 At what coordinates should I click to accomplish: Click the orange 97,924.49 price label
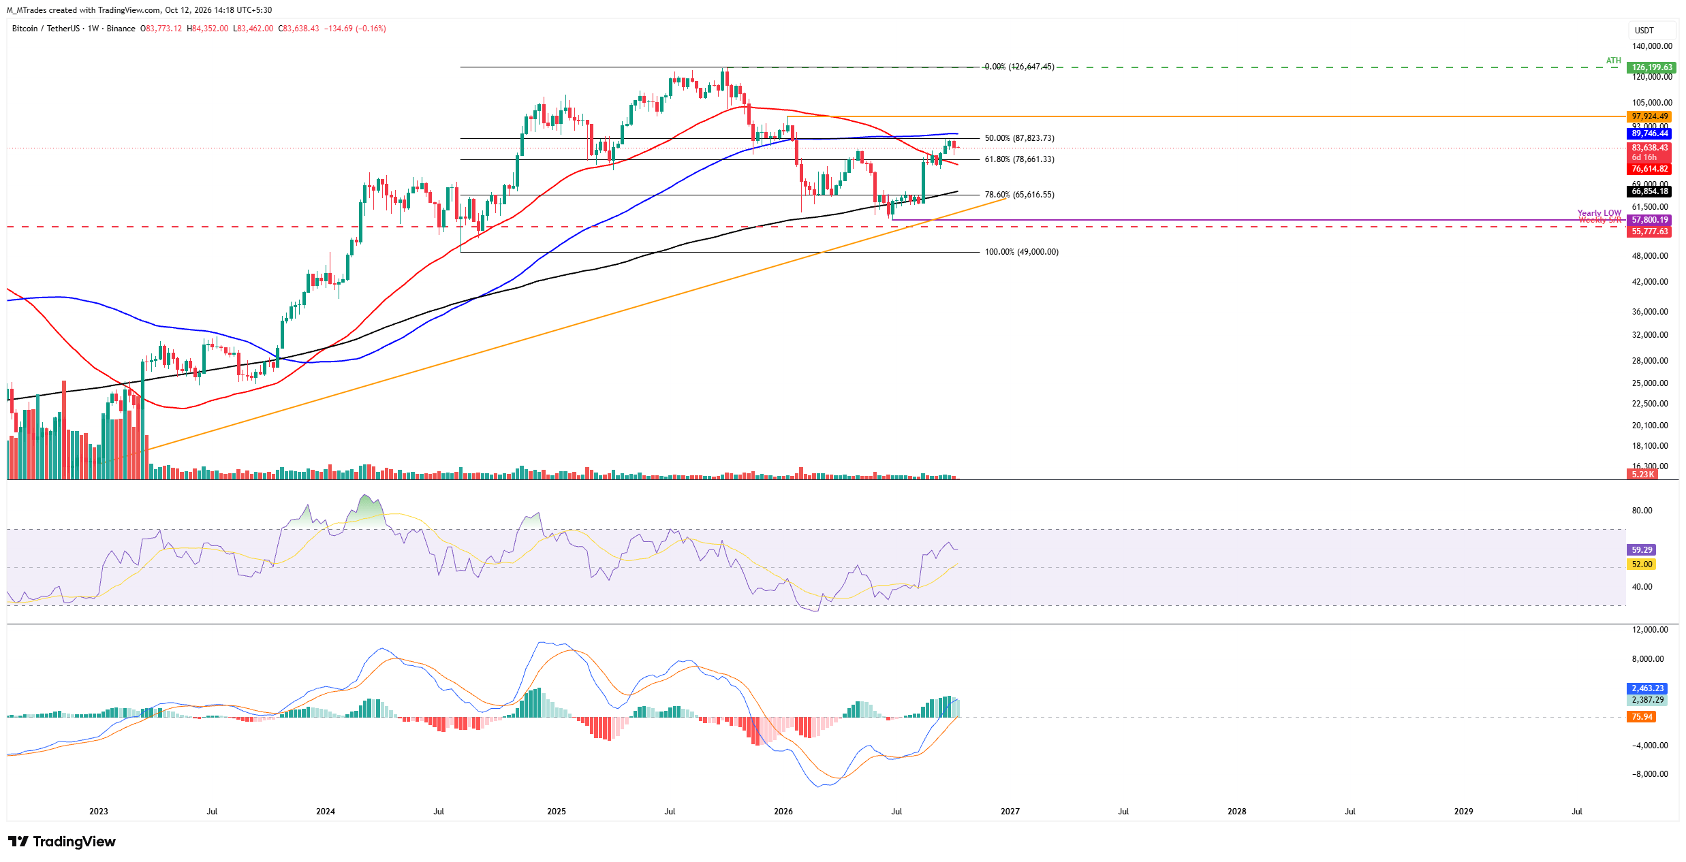(1649, 116)
